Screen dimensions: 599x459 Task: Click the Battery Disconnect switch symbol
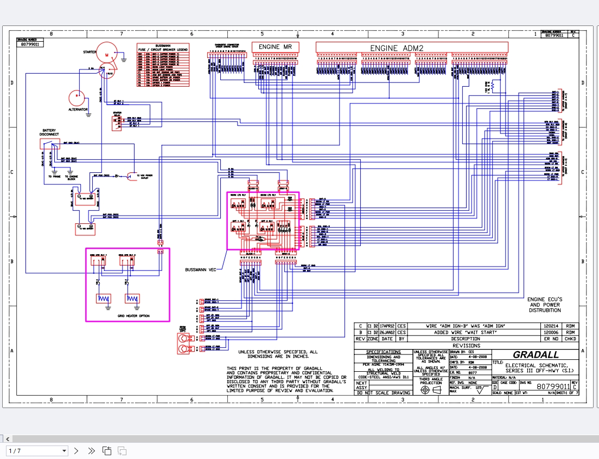pyautogui.click(x=50, y=144)
